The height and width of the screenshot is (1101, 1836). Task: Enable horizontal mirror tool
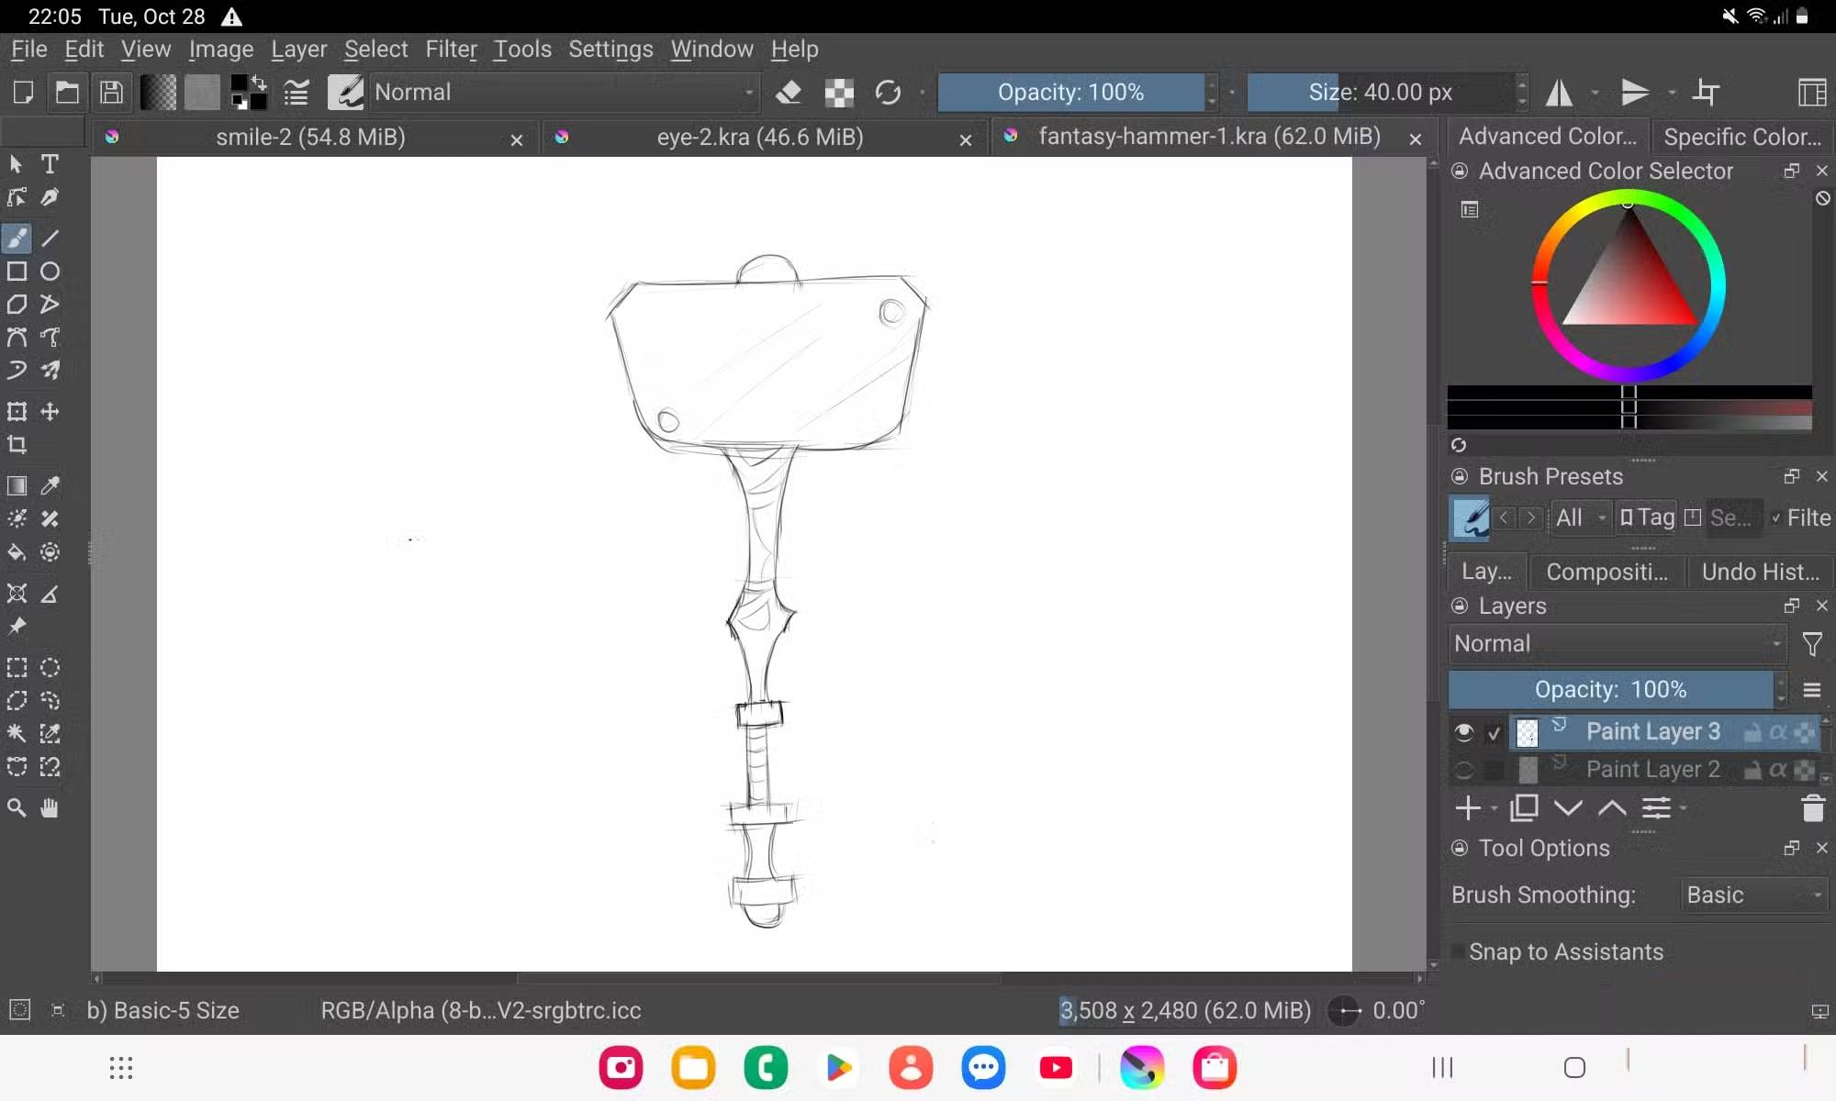coord(1559,92)
